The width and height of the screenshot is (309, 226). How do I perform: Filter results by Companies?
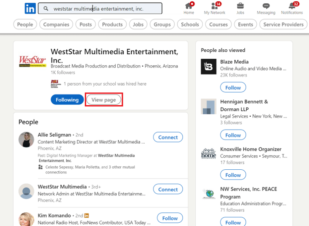tap(56, 24)
